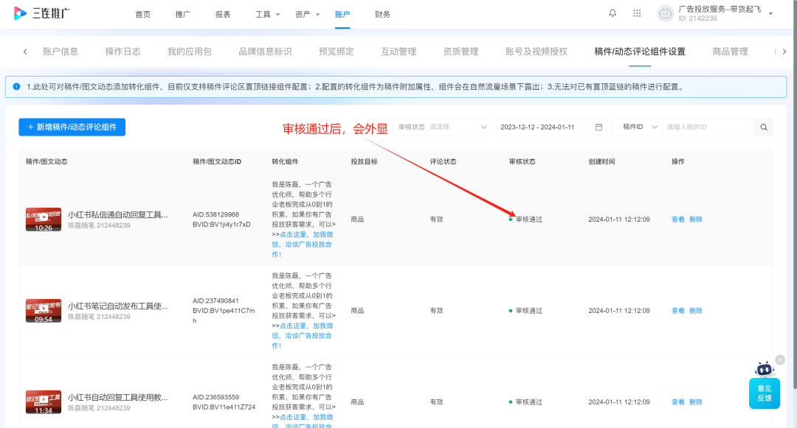
Task: Click the 输入稿件ID search field
Action: tap(707, 127)
